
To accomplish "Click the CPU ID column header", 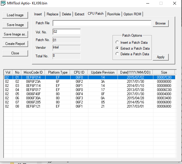I will (79, 72).
